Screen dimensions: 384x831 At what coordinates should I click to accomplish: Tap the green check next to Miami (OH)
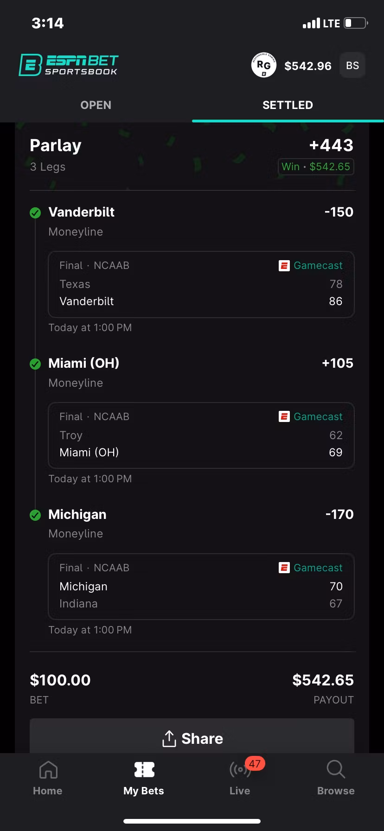coord(35,364)
